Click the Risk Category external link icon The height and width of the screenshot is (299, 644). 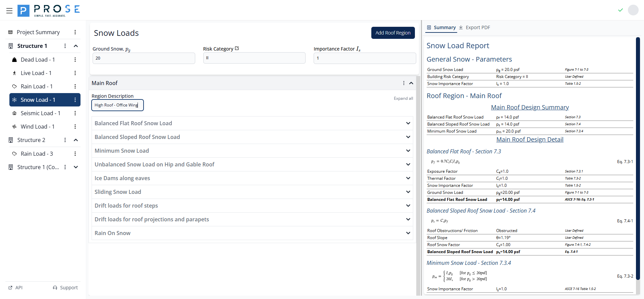237,49
